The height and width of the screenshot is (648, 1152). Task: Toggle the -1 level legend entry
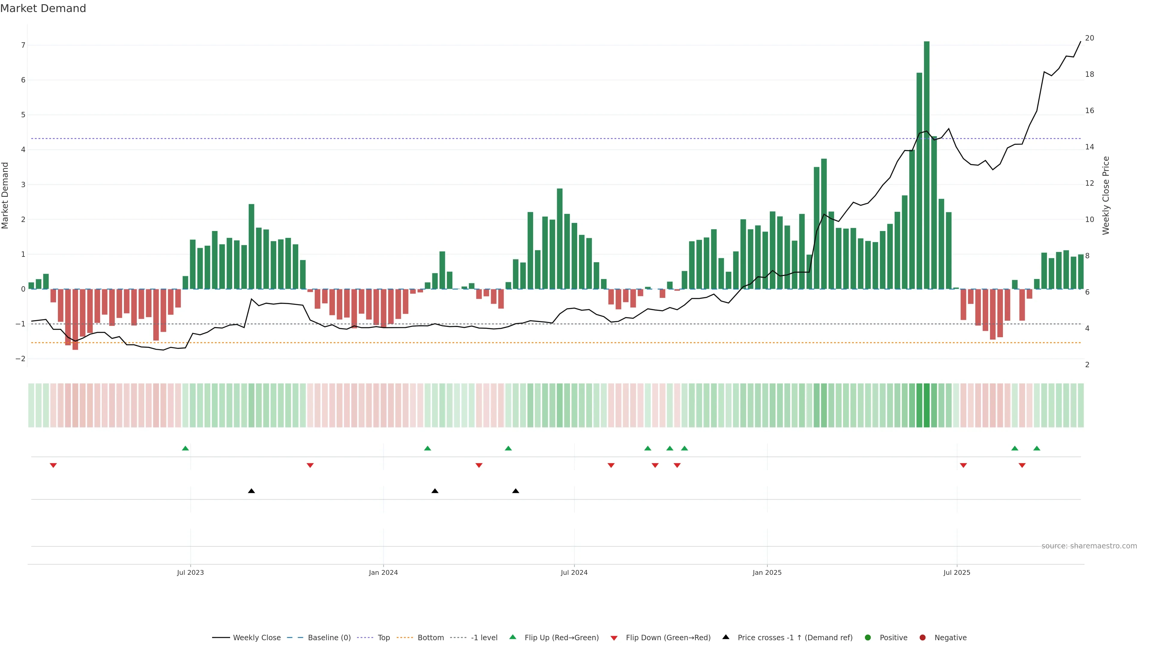pyautogui.click(x=484, y=637)
